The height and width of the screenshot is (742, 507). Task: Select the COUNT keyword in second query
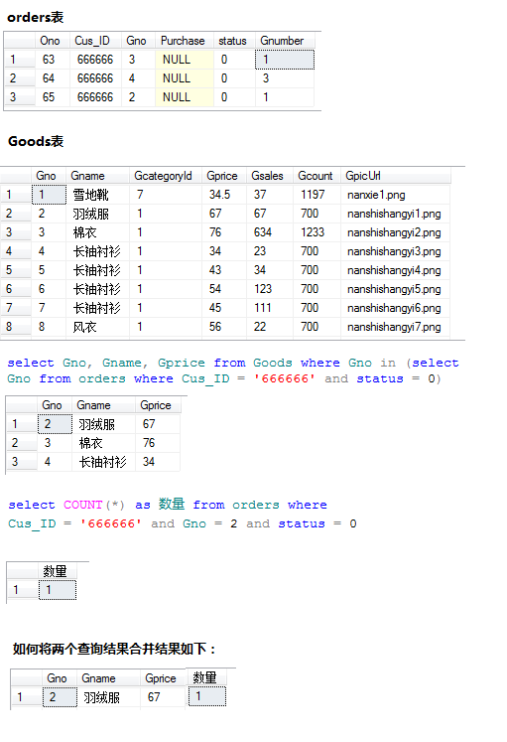(x=83, y=505)
